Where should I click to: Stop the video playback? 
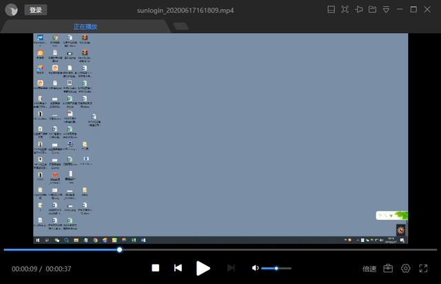(x=156, y=268)
